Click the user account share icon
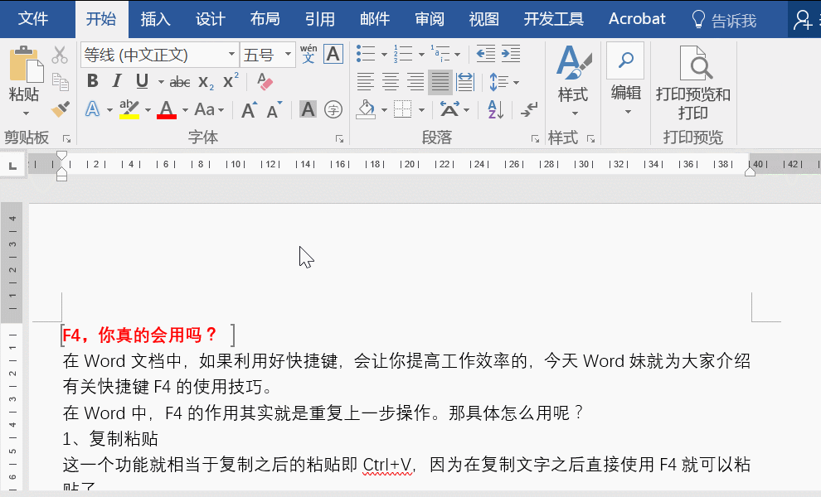The height and width of the screenshot is (497, 821). (802, 20)
